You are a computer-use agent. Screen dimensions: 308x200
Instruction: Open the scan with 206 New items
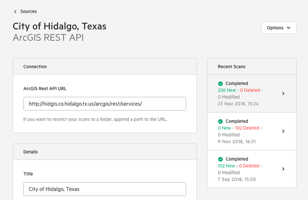click(x=252, y=93)
